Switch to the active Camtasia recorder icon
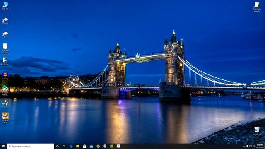 [118, 146]
